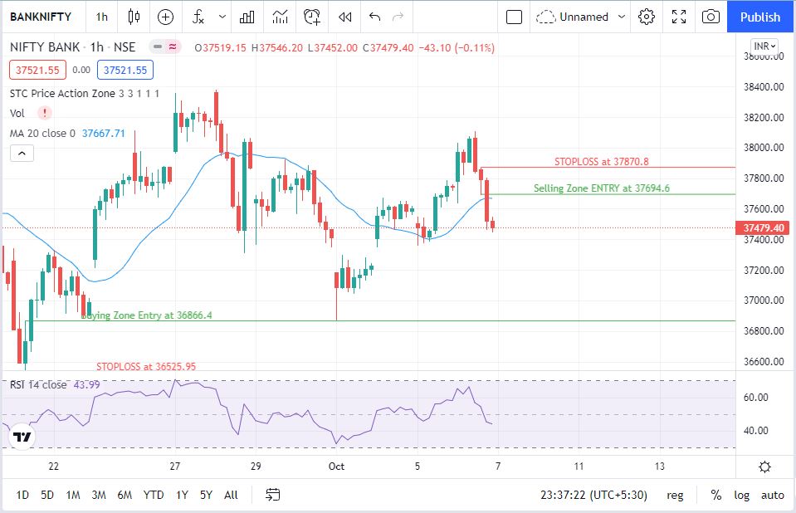The width and height of the screenshot is (796, 513).
Task: Click the MA value 37667.71 in legend
Action: pyautogui.click(x=104, y=133)
